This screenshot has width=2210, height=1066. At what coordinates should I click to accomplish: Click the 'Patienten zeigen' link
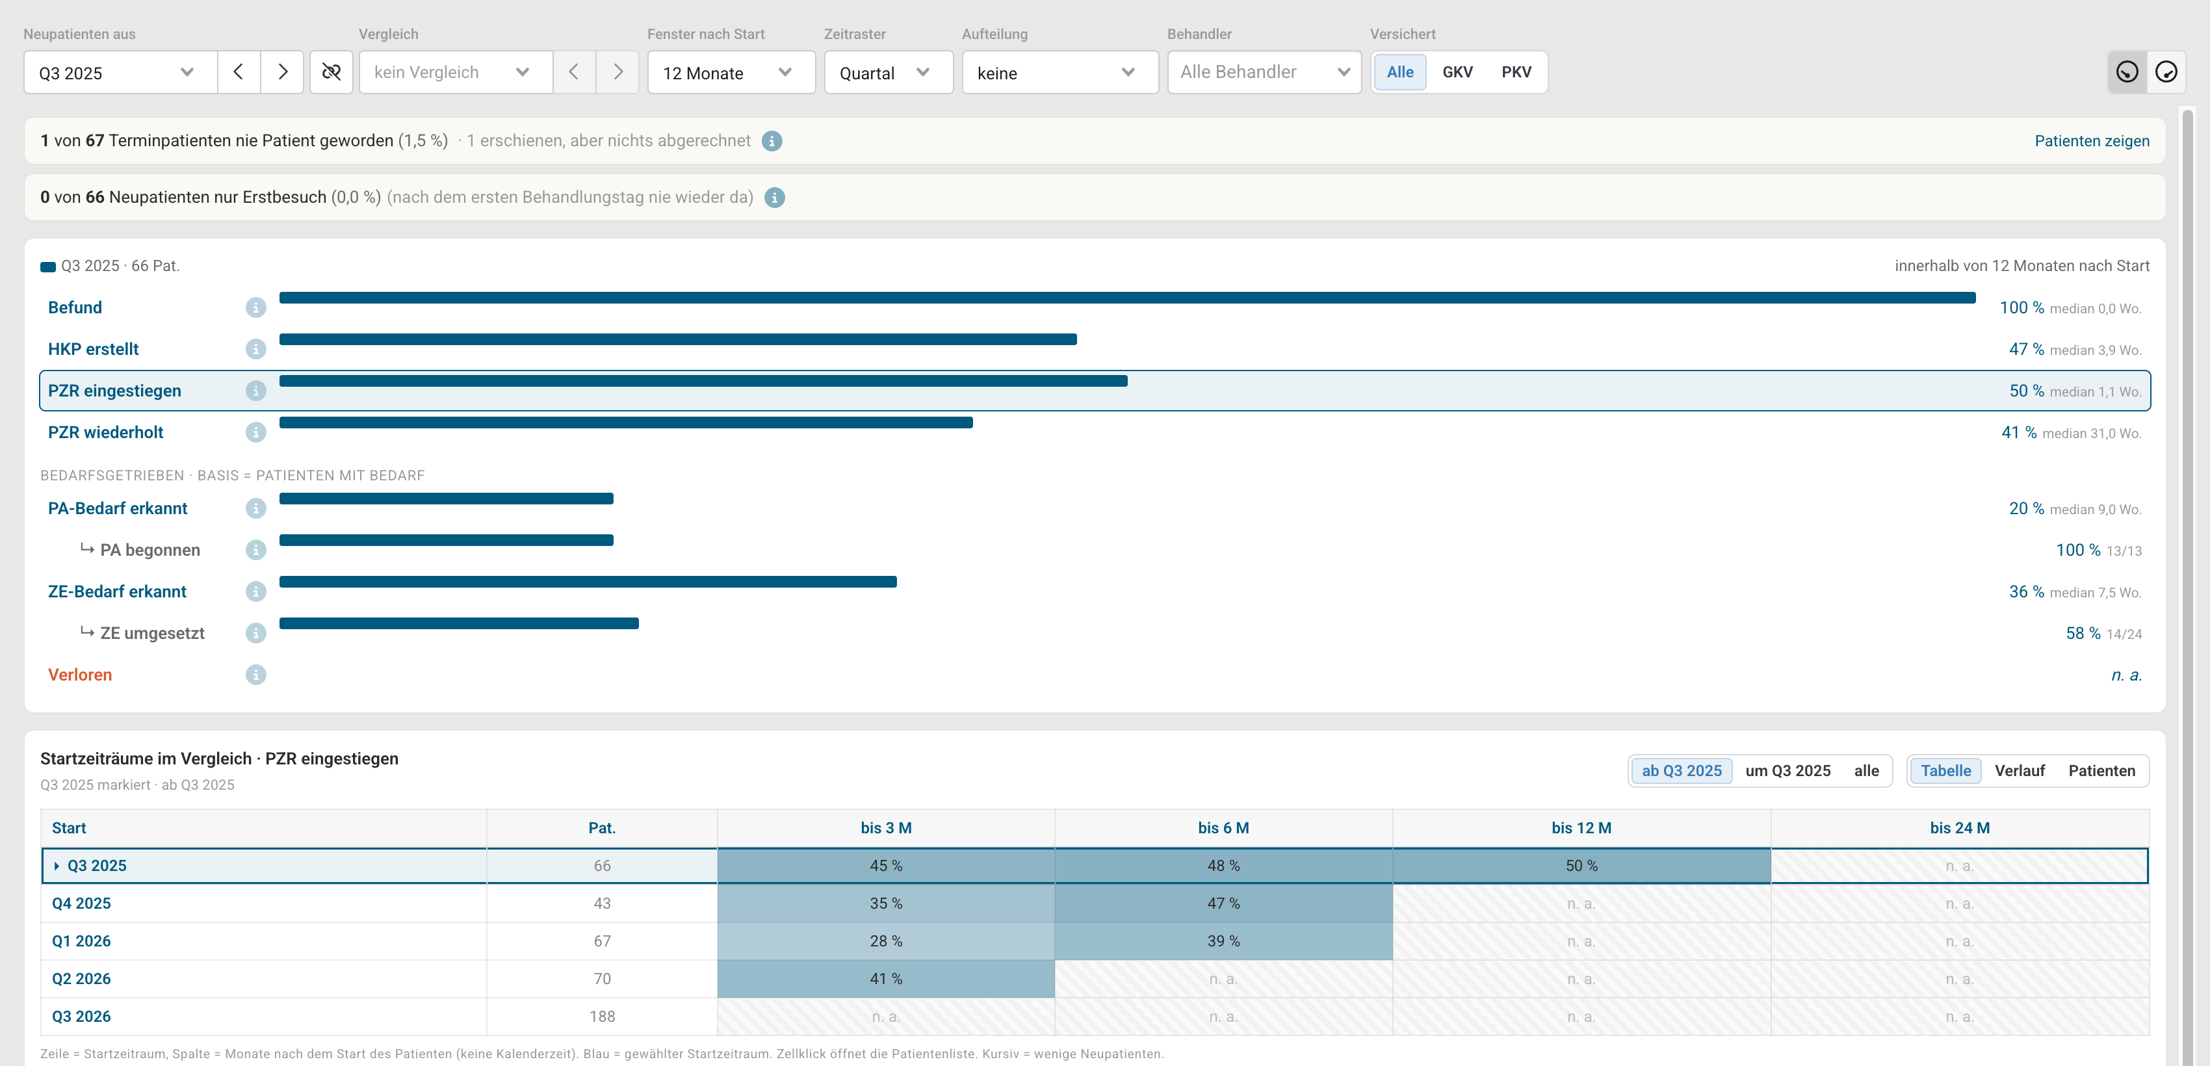[2092, 140]
